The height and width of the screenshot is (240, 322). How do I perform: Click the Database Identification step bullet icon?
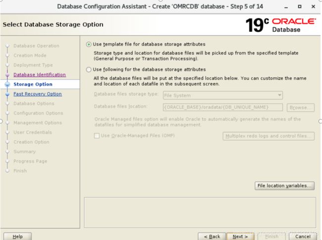7,75
